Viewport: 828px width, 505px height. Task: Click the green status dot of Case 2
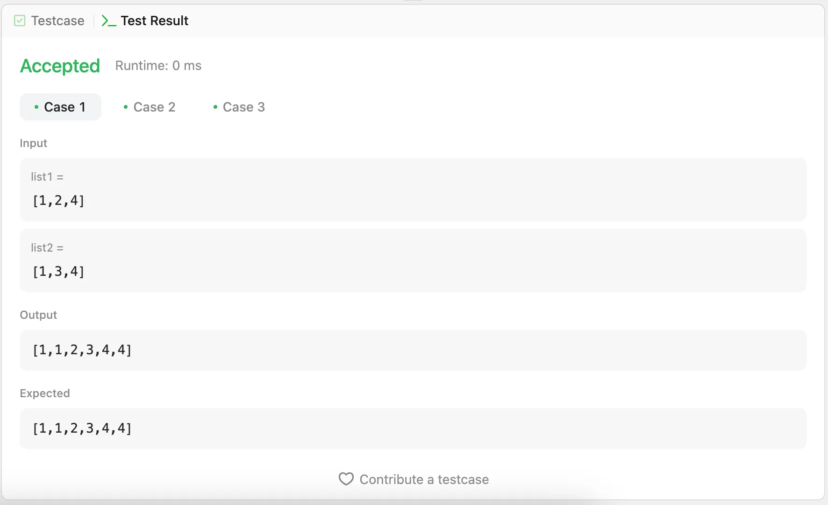(126, 107)
